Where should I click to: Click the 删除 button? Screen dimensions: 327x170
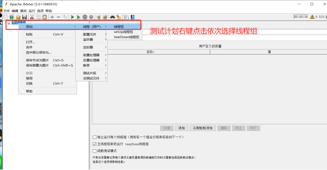(x=224, y=128)
